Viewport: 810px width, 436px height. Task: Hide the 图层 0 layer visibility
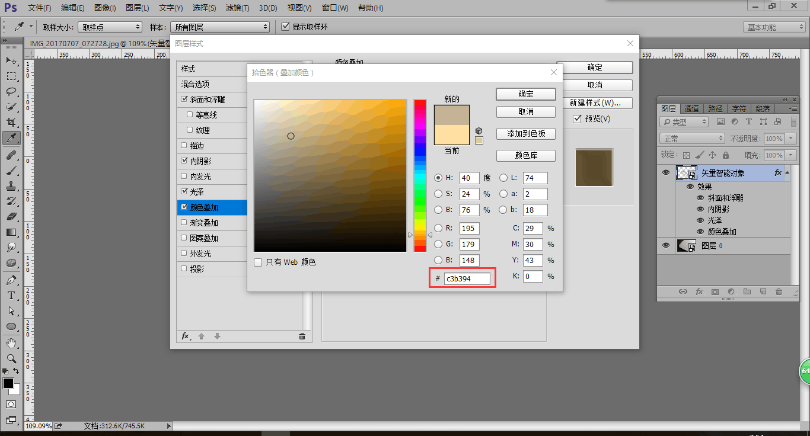coord(666,246)
